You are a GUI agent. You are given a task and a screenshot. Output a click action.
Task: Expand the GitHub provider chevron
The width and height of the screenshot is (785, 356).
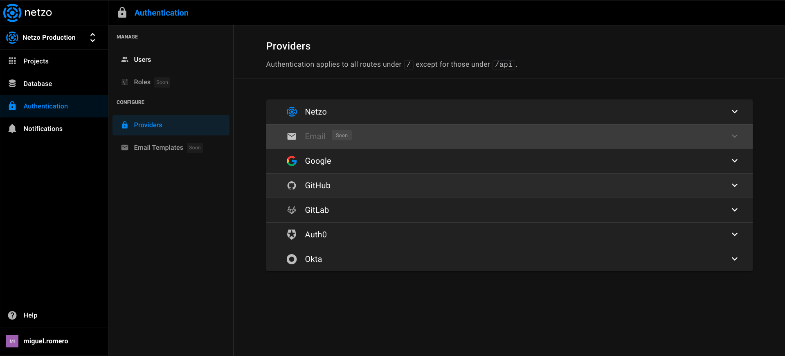(x=735, y=185)
